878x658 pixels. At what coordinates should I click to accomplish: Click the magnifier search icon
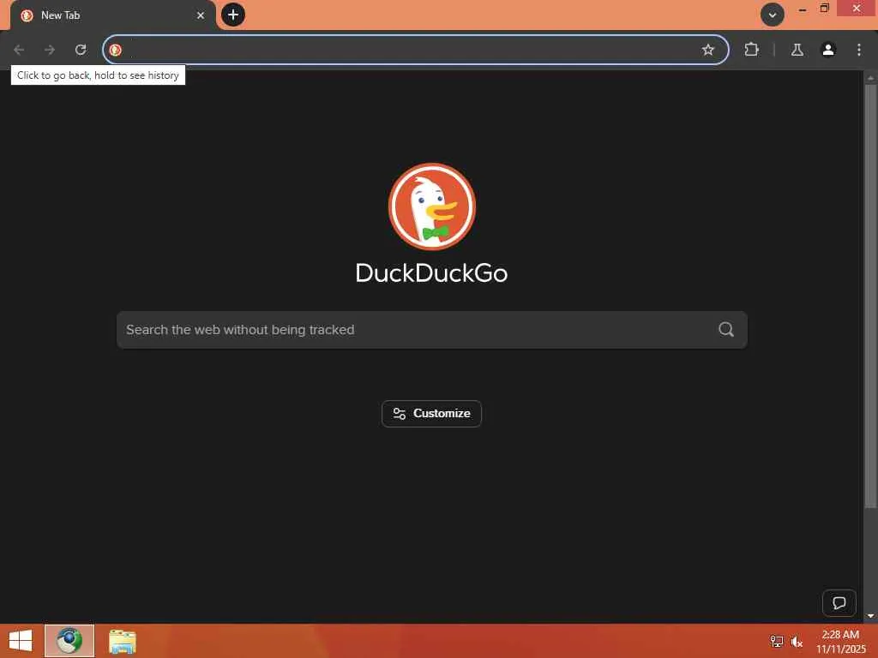point(726,330)
